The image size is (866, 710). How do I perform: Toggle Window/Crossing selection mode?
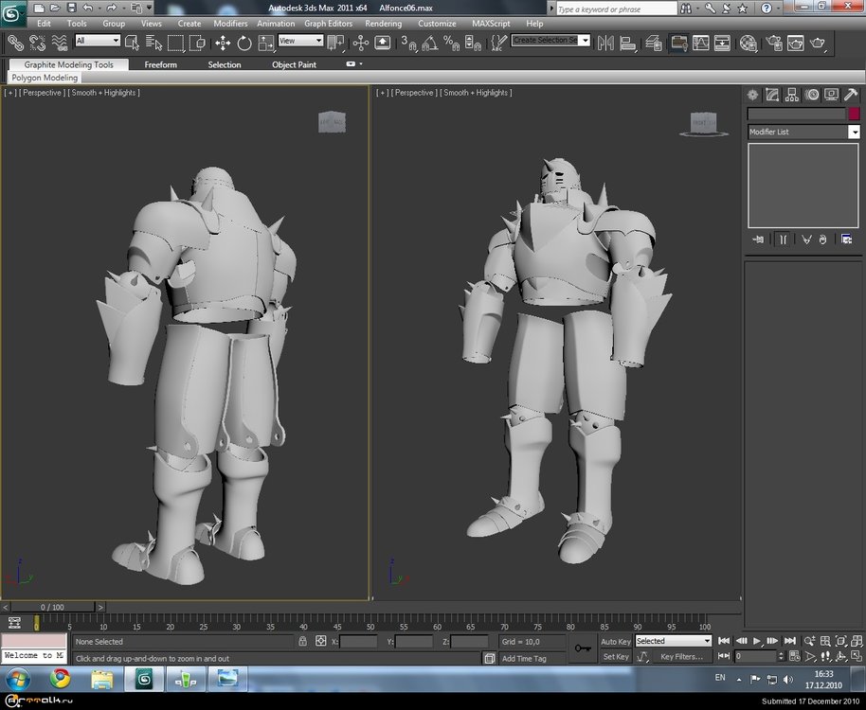[x=197, y=43]
